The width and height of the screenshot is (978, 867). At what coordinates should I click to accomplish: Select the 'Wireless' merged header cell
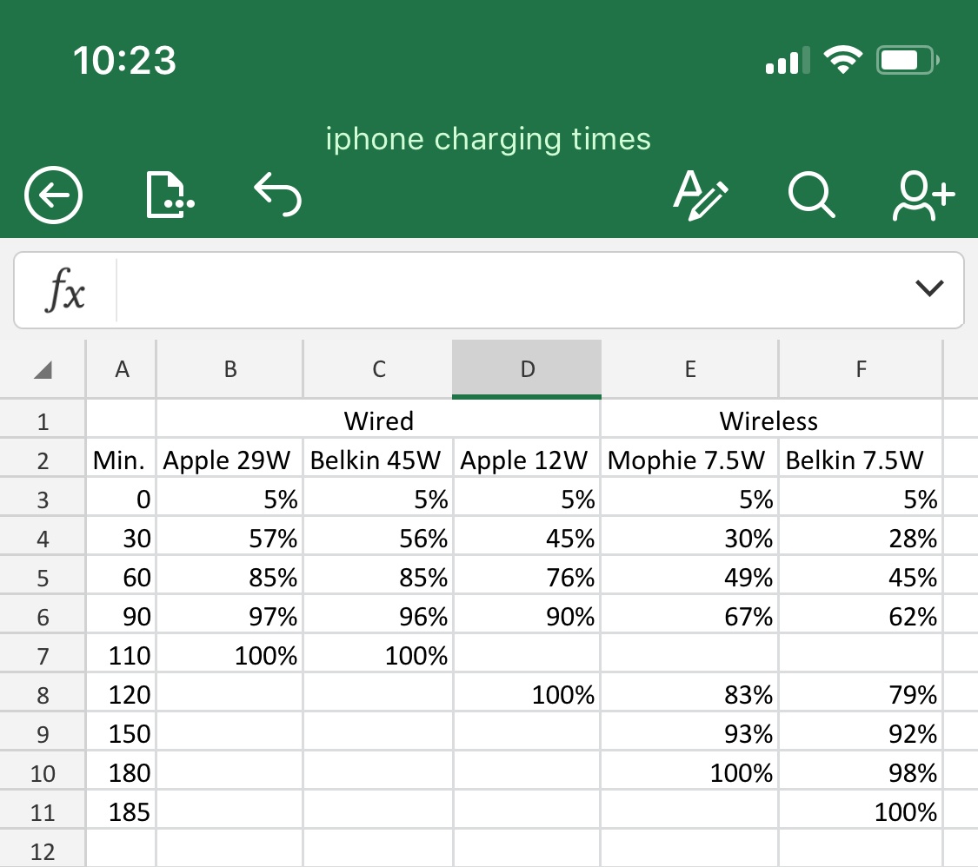769,421
